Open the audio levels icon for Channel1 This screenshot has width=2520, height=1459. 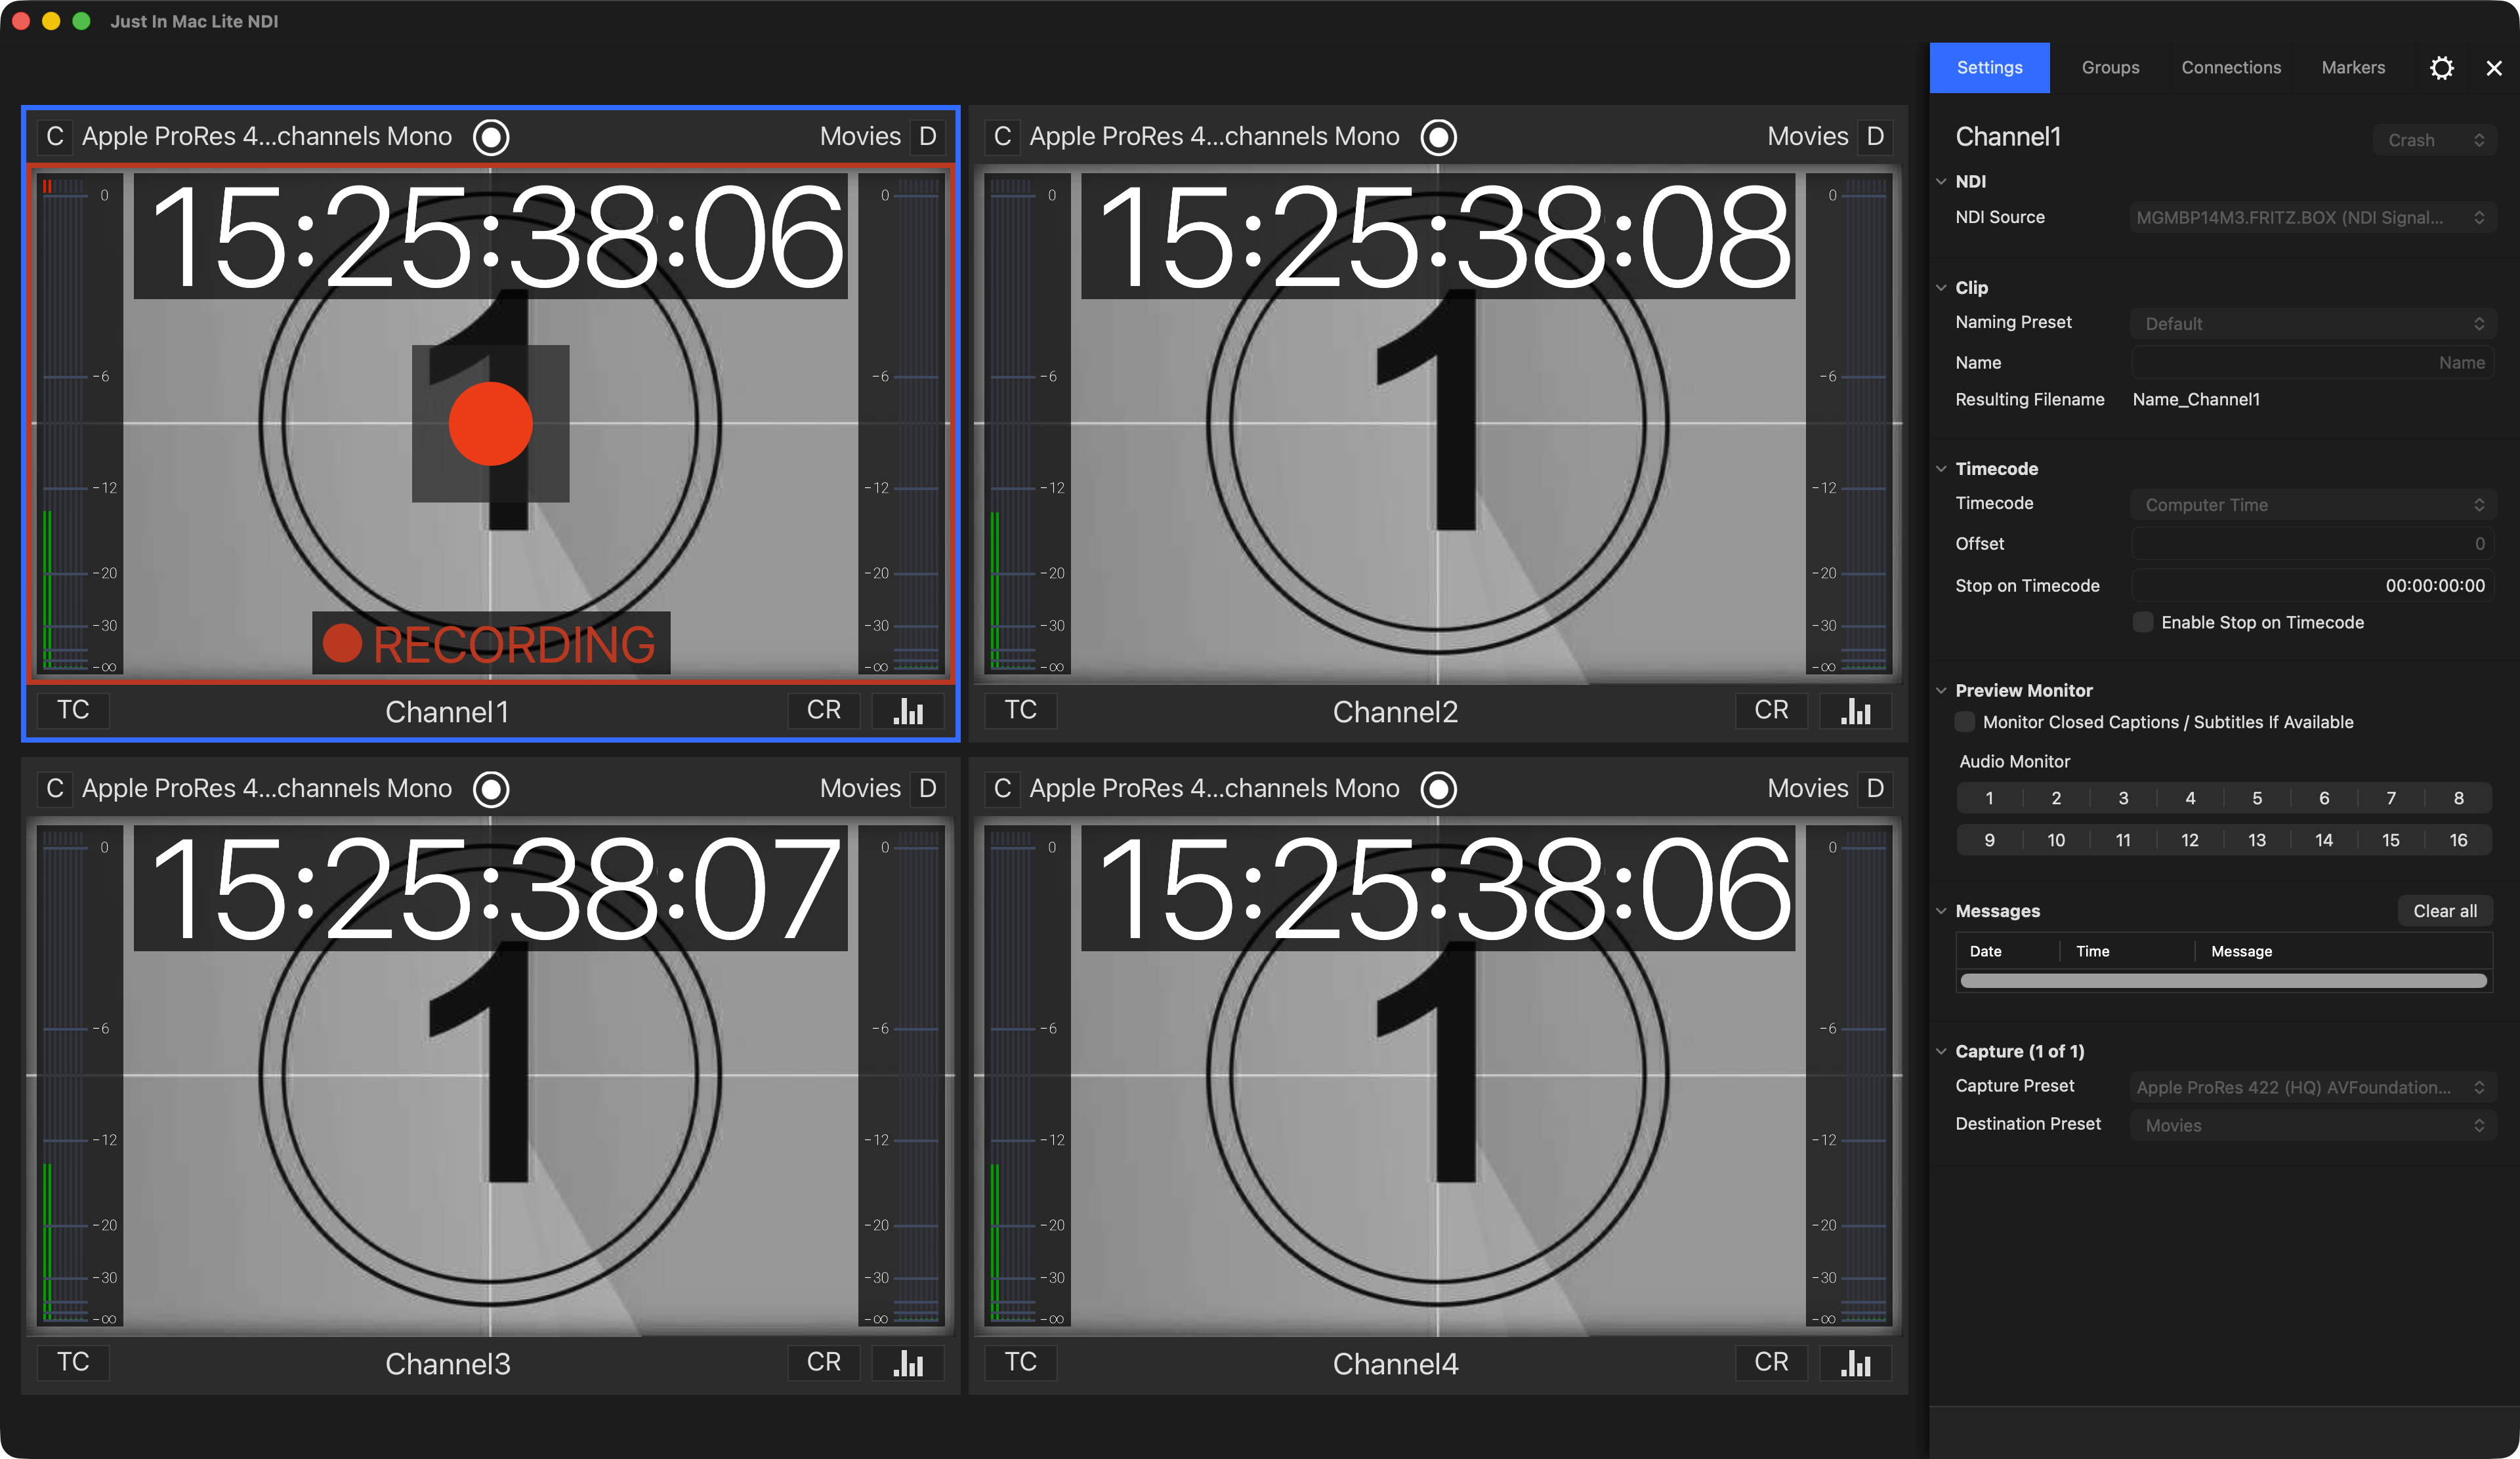click(x=908, y=710)
